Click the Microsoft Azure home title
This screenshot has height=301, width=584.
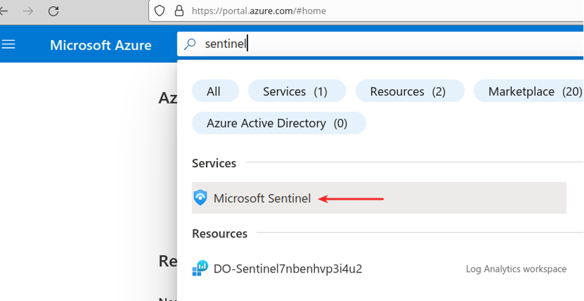pos(100,45)
